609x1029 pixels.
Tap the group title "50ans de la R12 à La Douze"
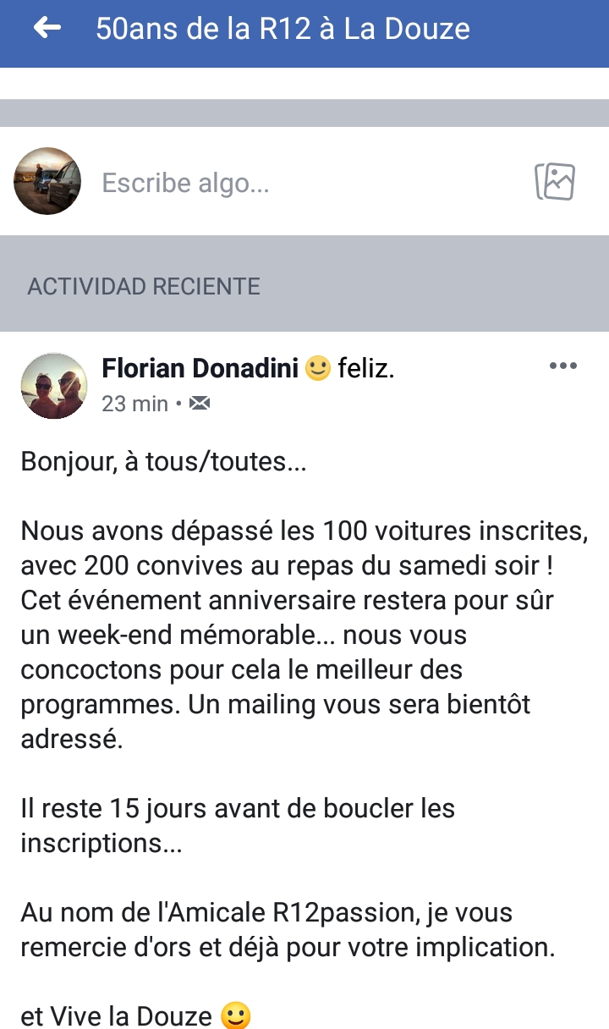coord(283,29)
